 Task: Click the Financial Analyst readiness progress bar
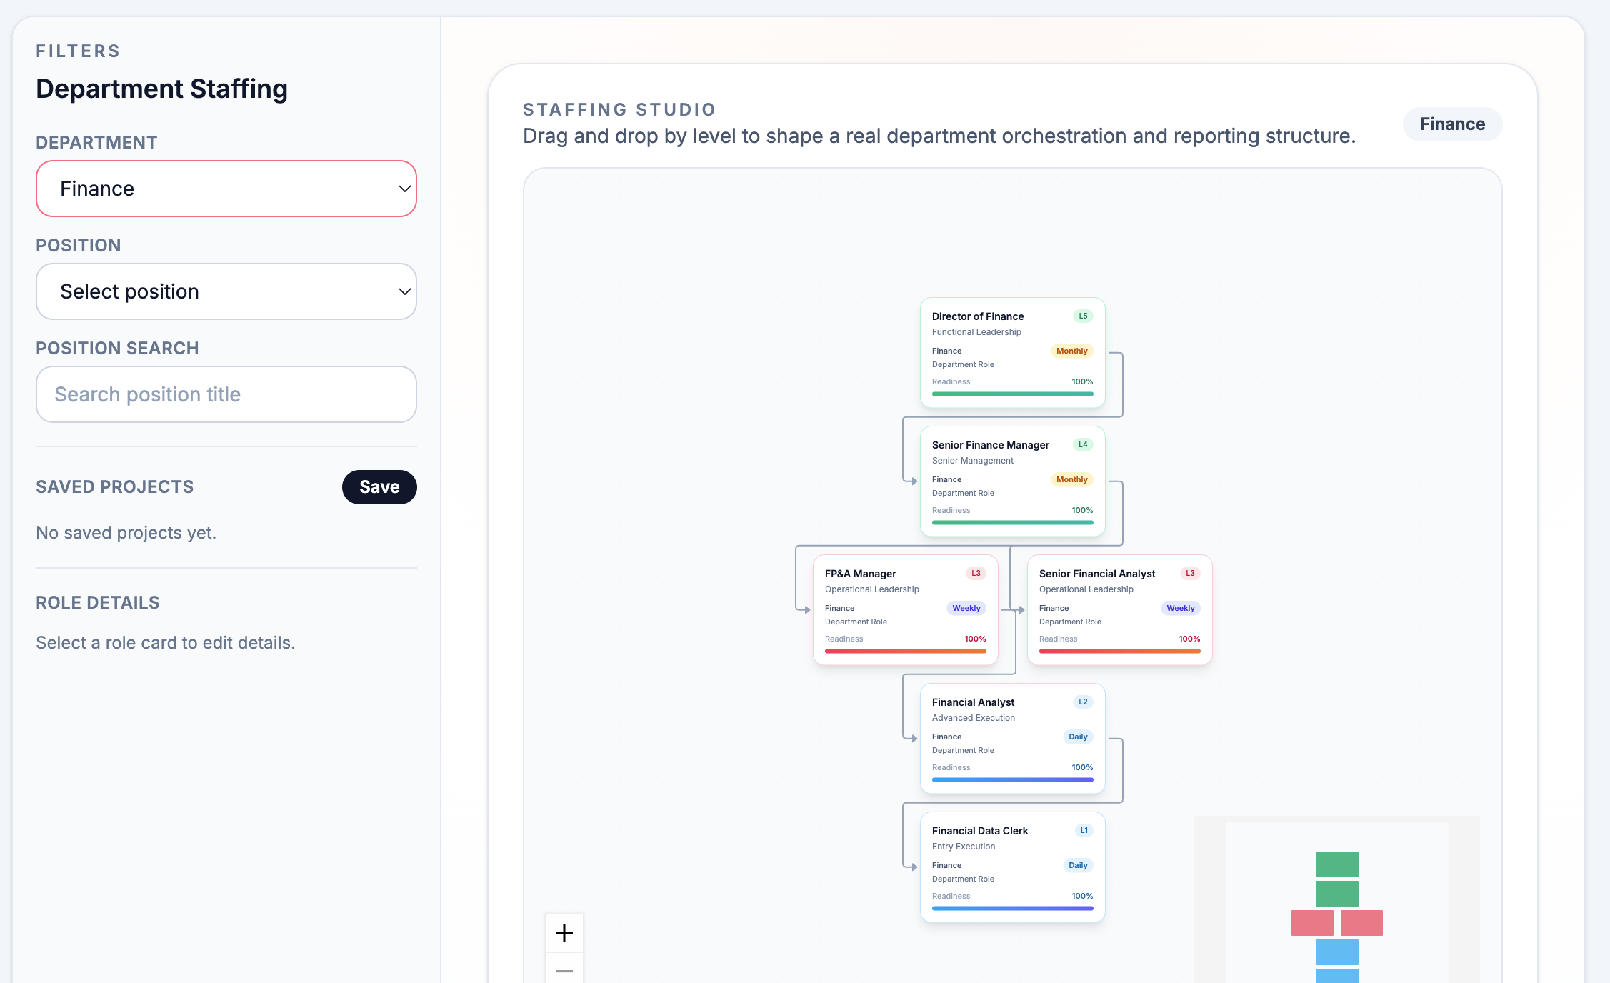click(x=1012, y=779)
